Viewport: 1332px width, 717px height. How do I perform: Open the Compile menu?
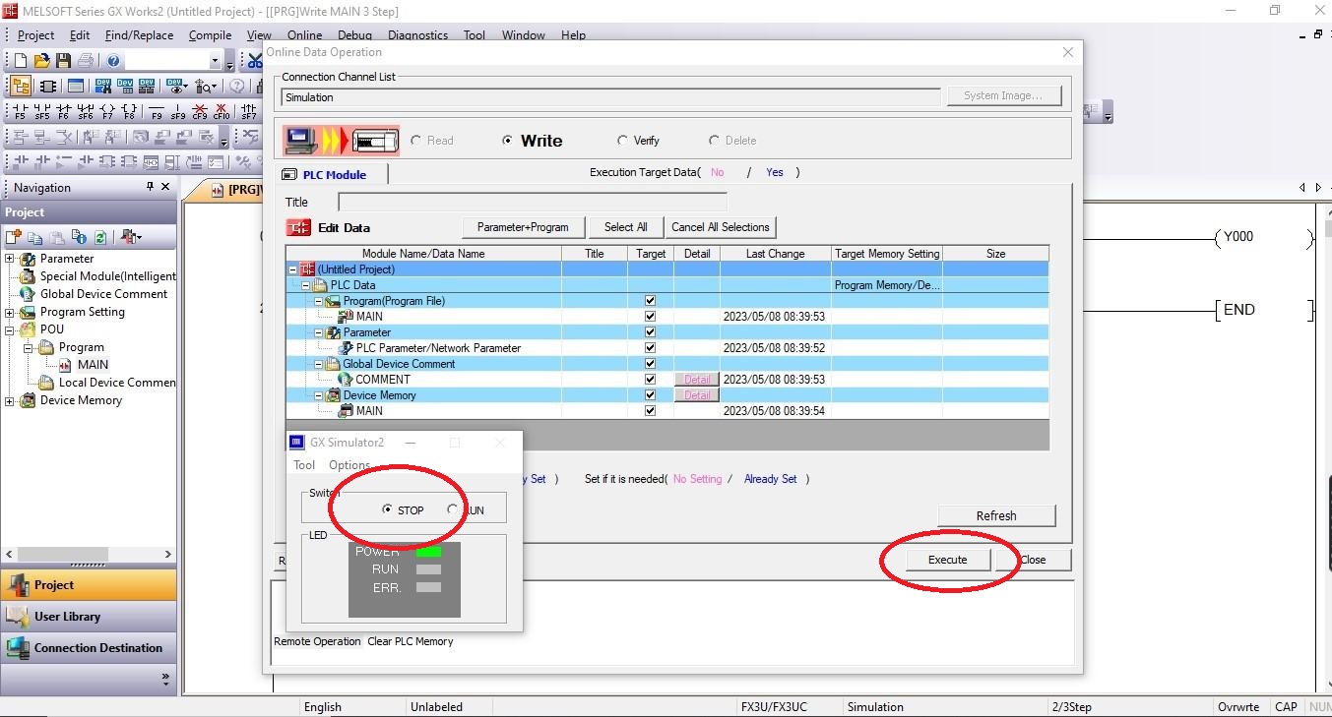[210, 34]
